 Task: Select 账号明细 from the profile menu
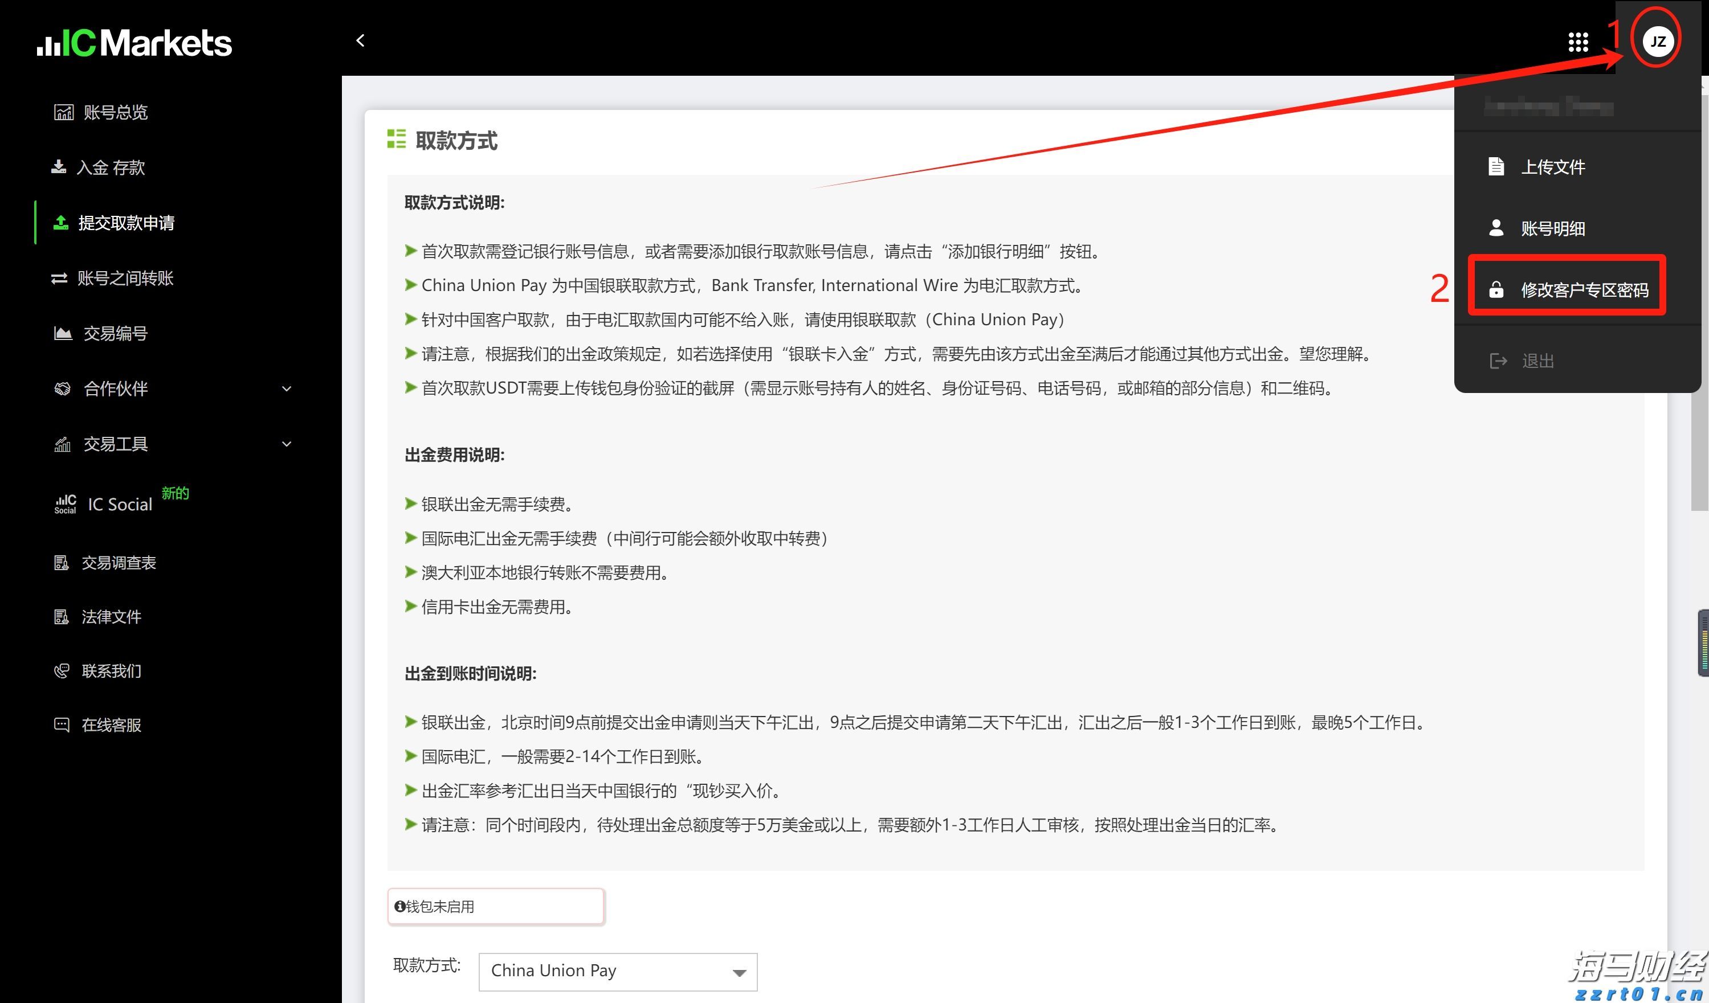pyautogui.click(x=1553, y=229)
